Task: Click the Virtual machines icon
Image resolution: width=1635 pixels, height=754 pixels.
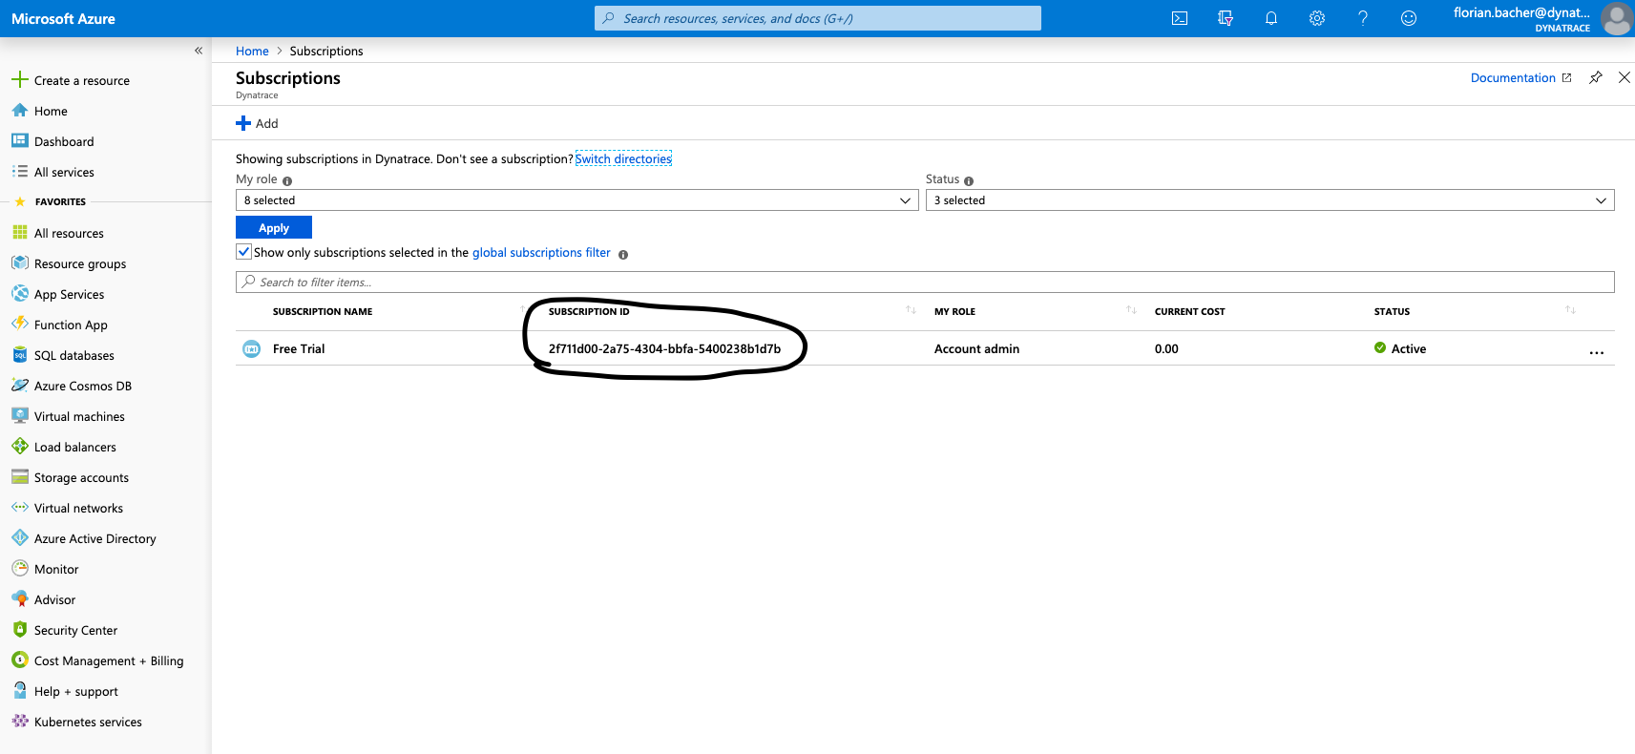Action: pyautogui.click(x=20, y=416)
